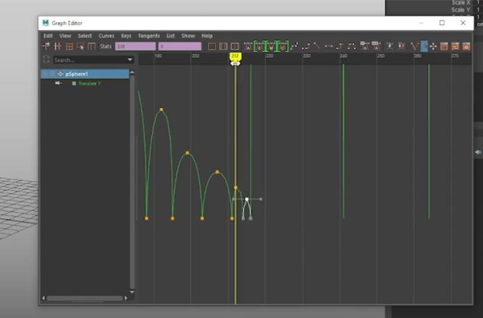Image resolution: width=483 pixels, height=318 pixels.
Task: Open the Edit menu
Action: click(48, 36)
